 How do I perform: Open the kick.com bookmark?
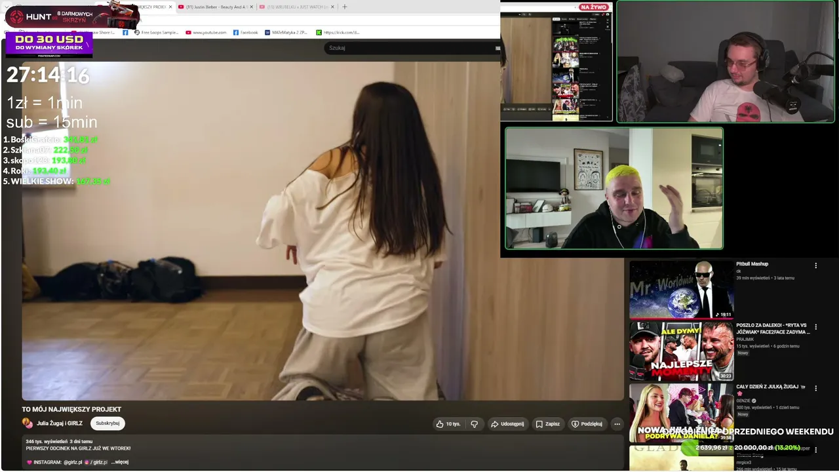tap(338, 32)
